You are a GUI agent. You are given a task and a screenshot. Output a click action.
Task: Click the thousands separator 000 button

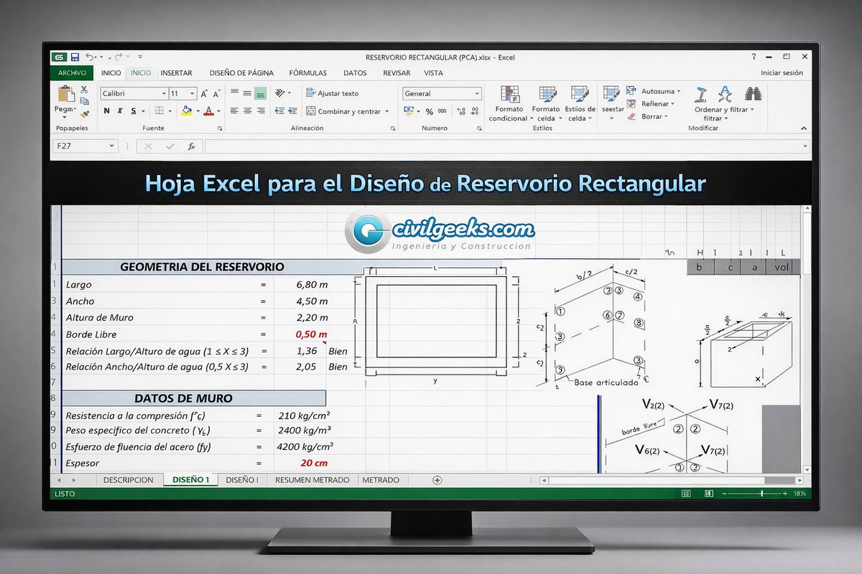(442, 112)
